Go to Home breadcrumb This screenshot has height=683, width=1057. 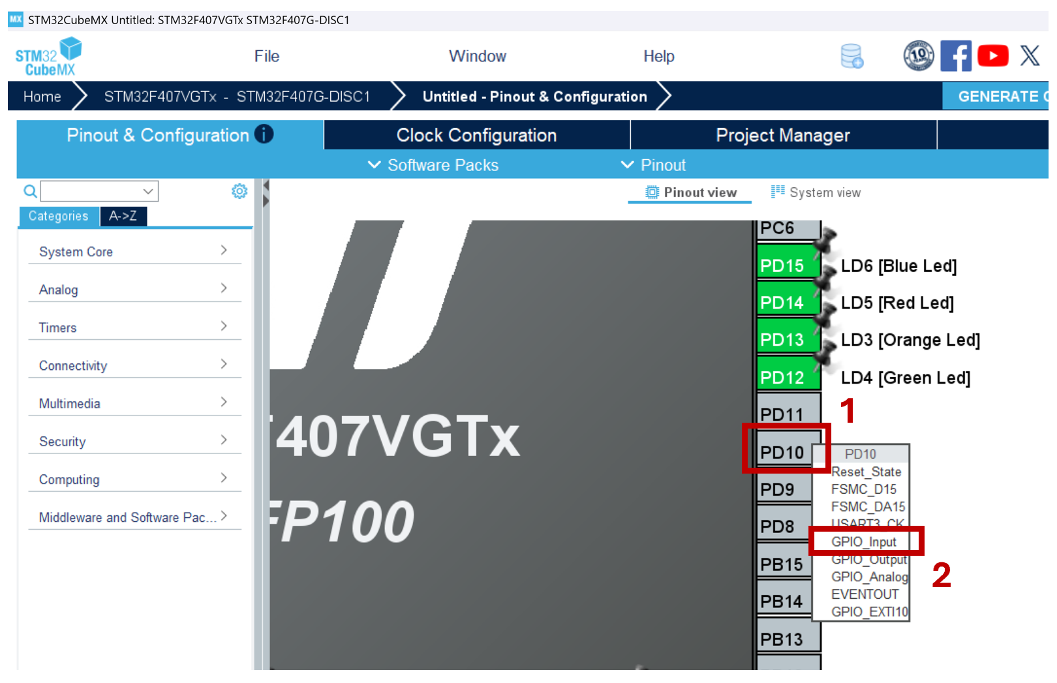(42, 97)
